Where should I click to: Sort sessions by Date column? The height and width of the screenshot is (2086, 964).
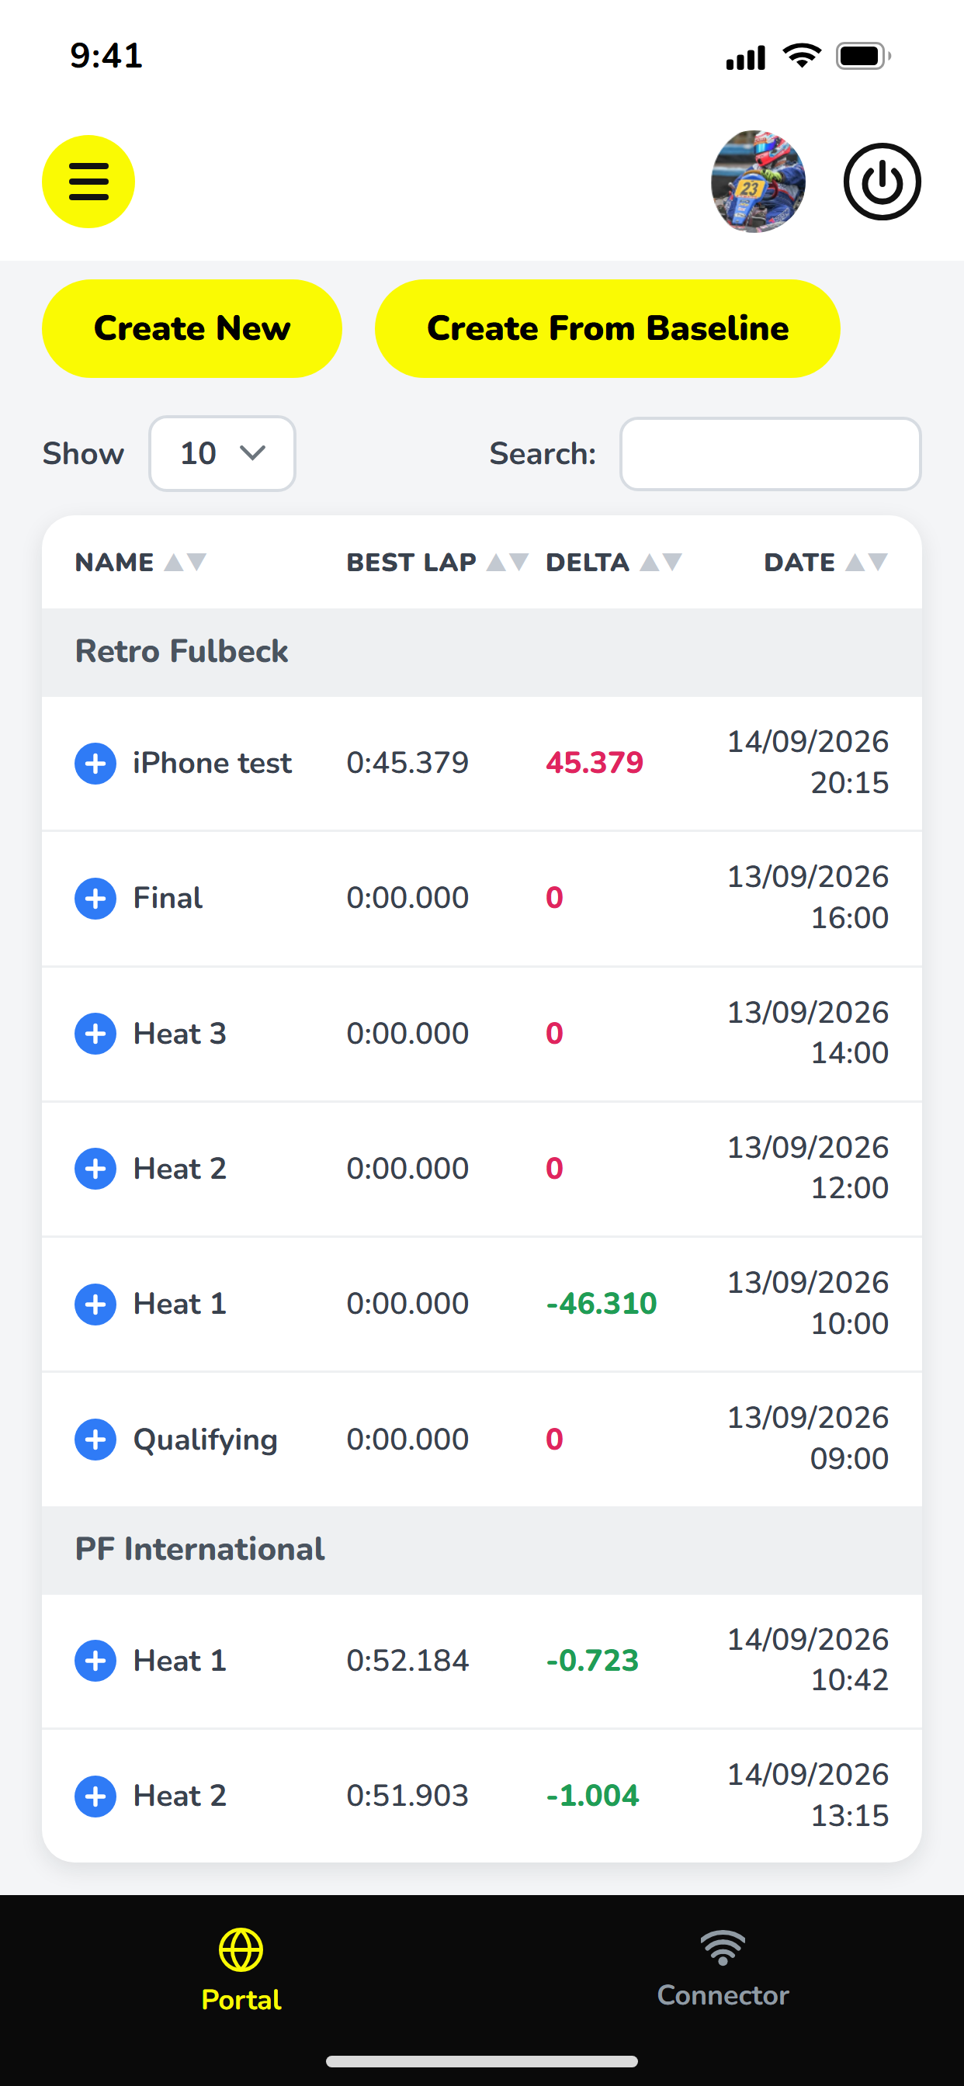pos(827,562)
